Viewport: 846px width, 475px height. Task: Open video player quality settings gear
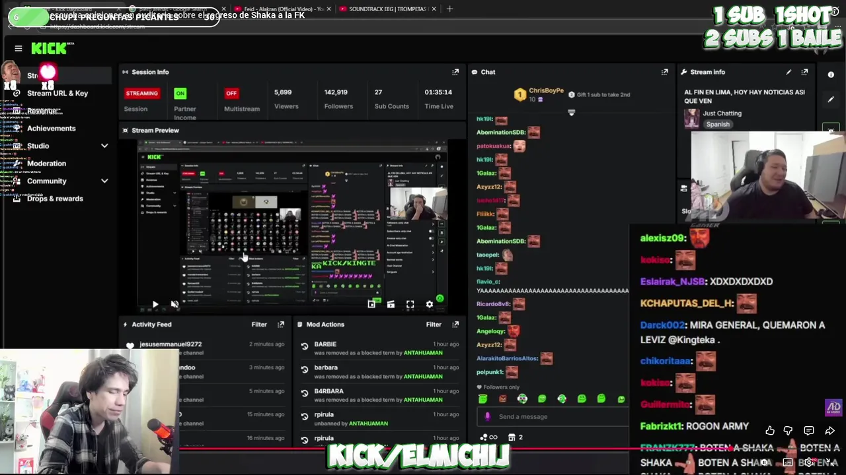[x=808, y=462]
